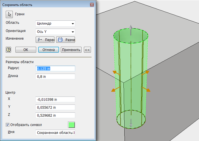Open the green symbol color swatch
The width and height of the screenshot is (199, 141).
point(71,125)
